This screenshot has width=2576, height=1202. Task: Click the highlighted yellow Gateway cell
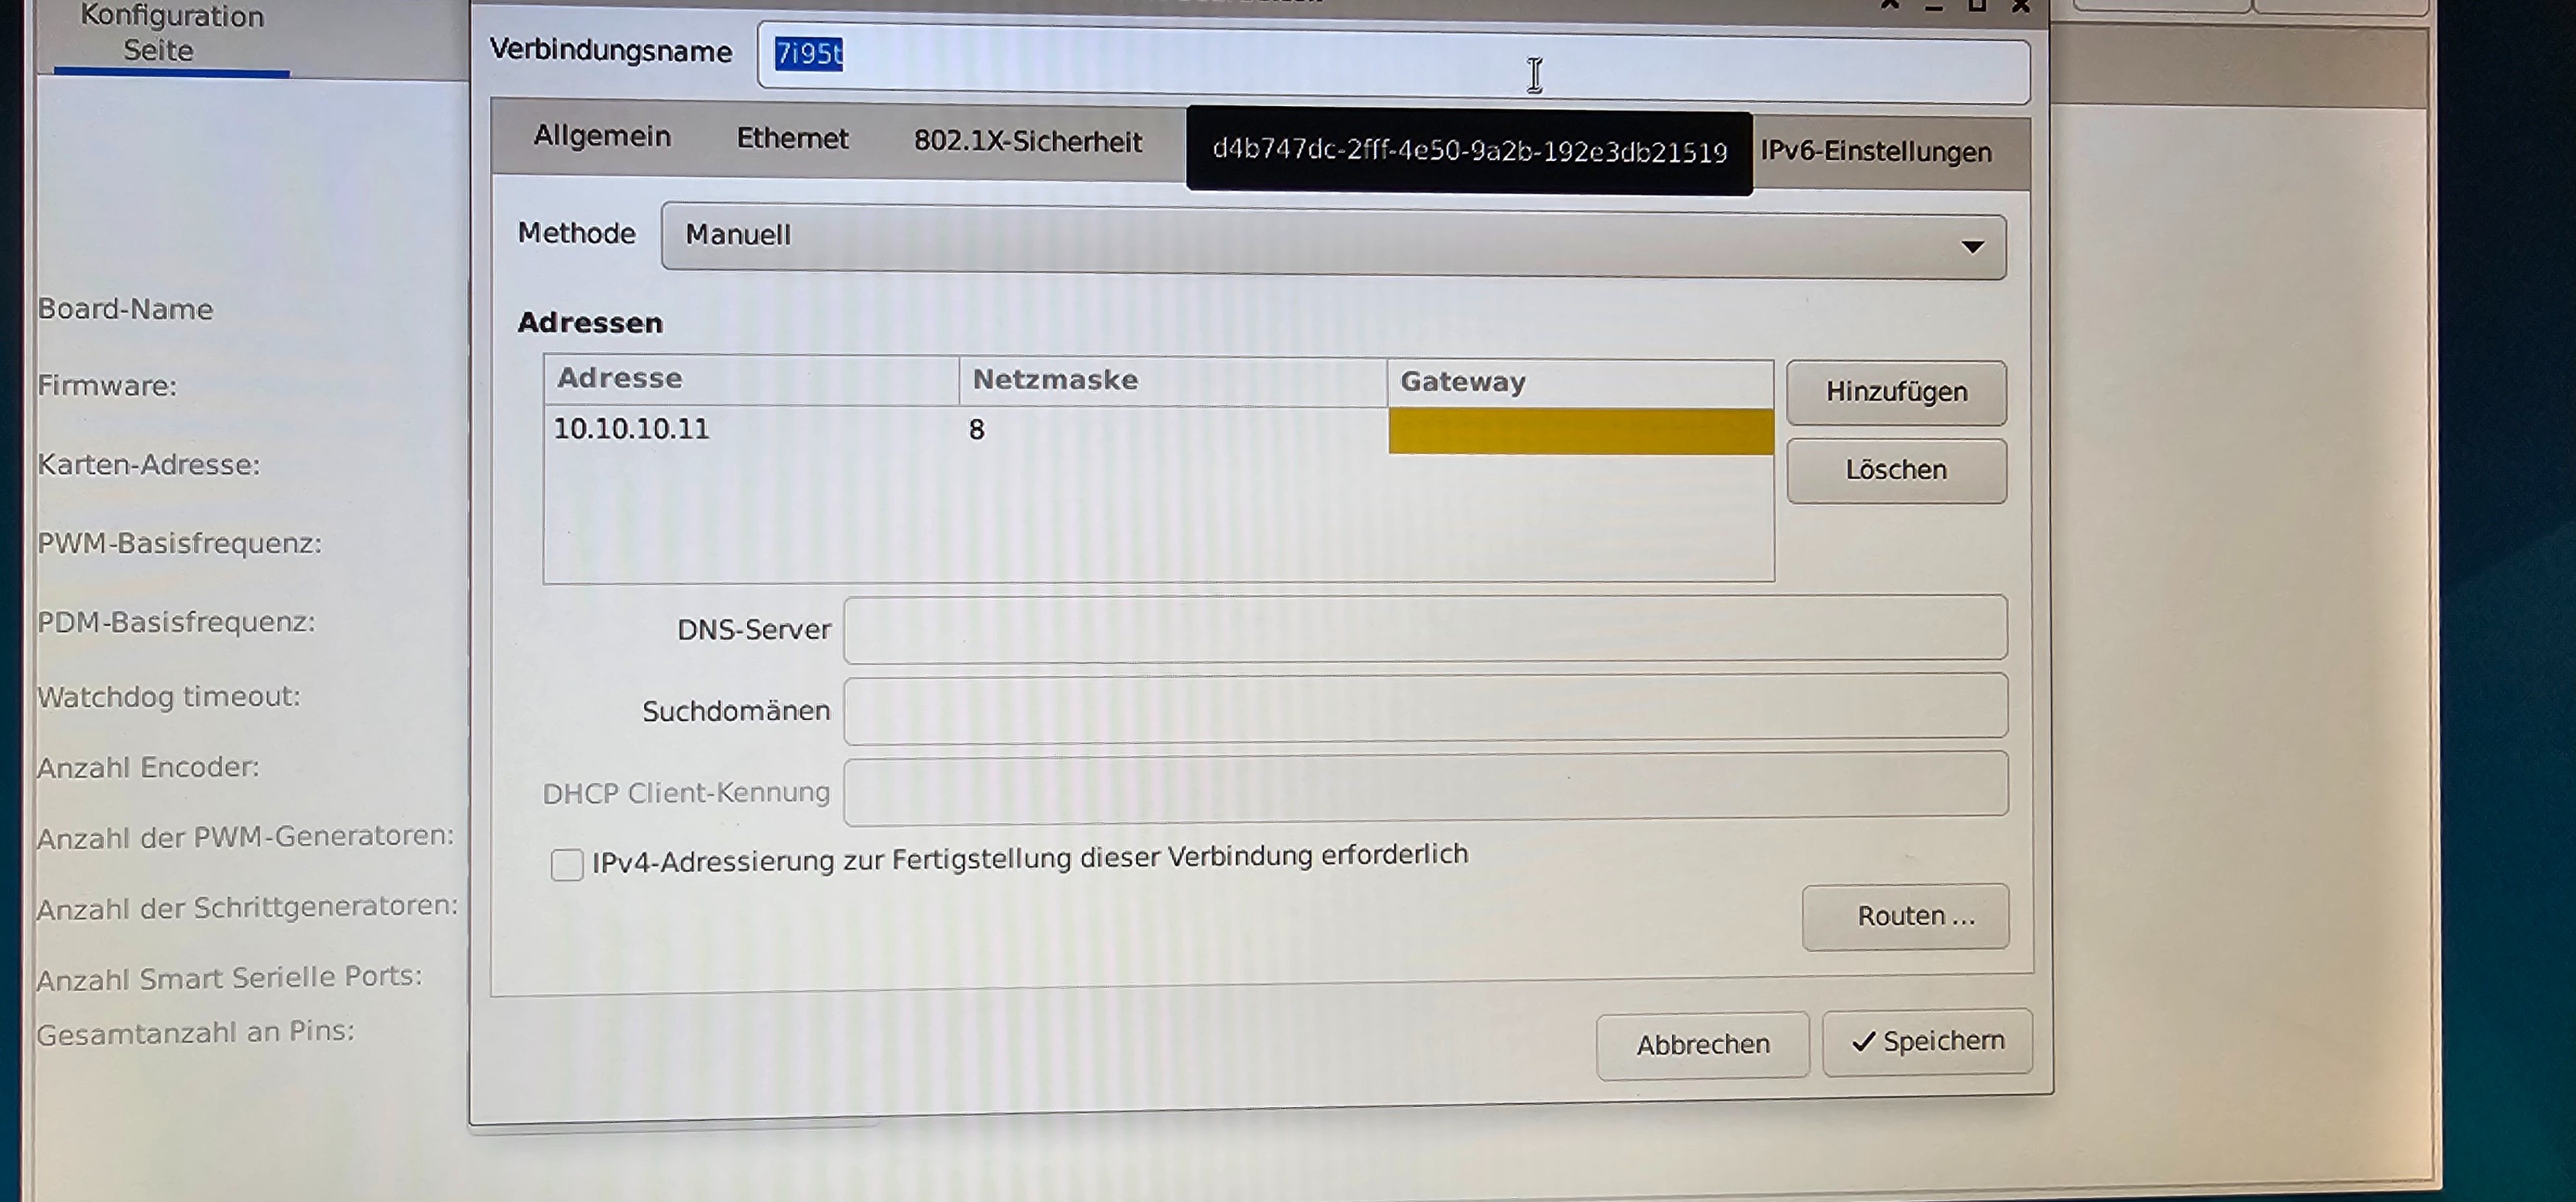[1580, 431]
